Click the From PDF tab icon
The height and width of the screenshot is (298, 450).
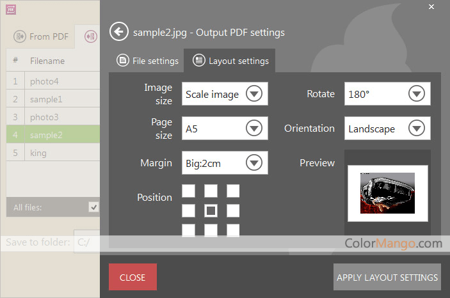tap(20, 36)
